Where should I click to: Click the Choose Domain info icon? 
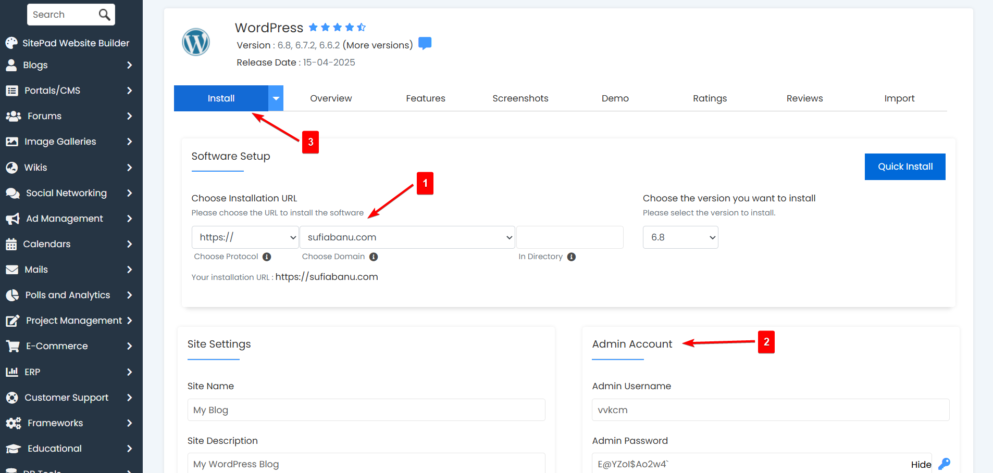click(x=374, y=257)
